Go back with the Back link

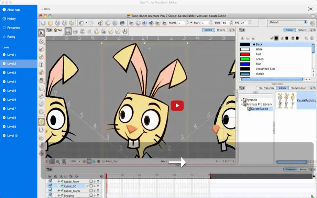46,9
